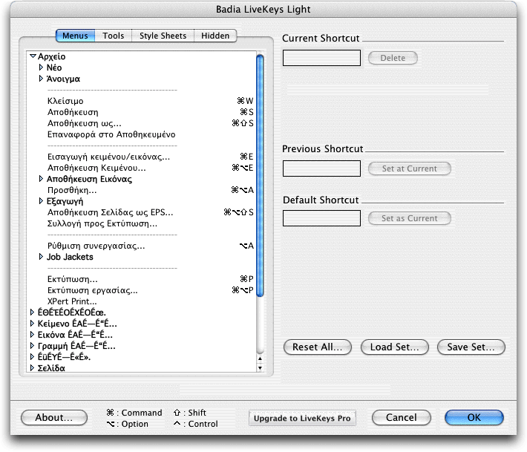The height and width of the screenshot is (452, 527).
Task: Confirm with the OK button
Action: pos(474,417)
